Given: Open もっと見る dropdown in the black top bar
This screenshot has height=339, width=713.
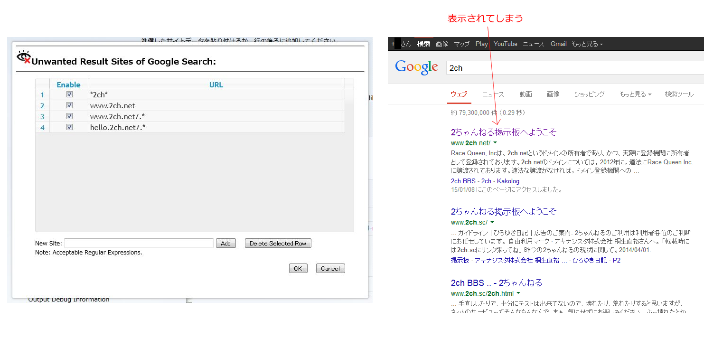Looking at the screenshot, I should (587, 44).
